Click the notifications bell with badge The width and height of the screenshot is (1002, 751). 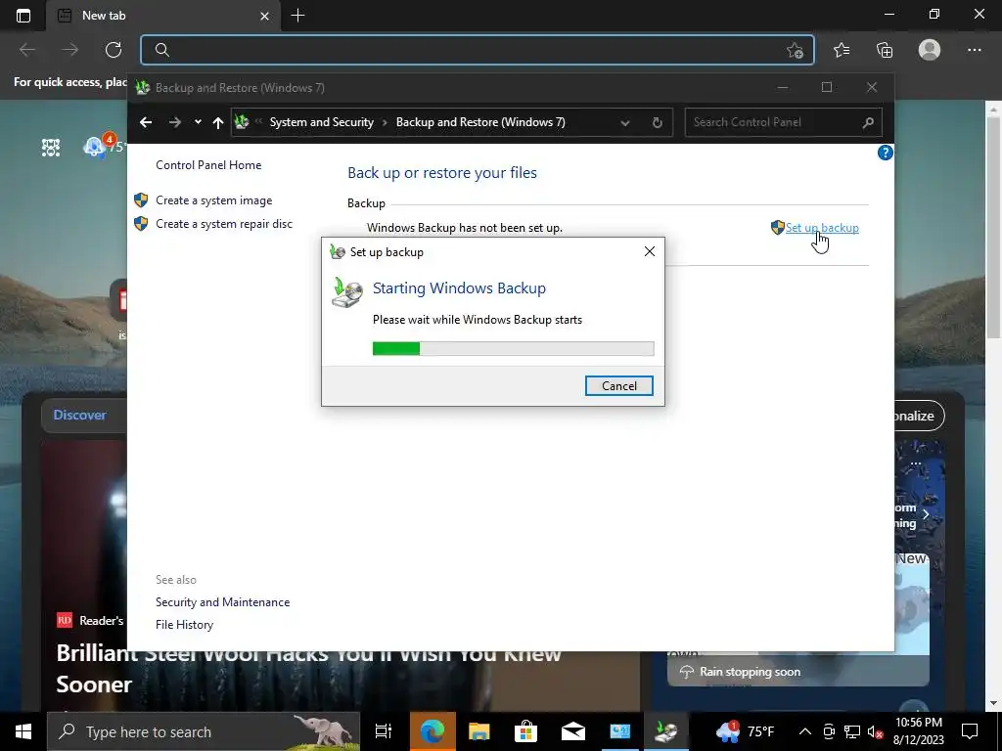coord(95,147)
